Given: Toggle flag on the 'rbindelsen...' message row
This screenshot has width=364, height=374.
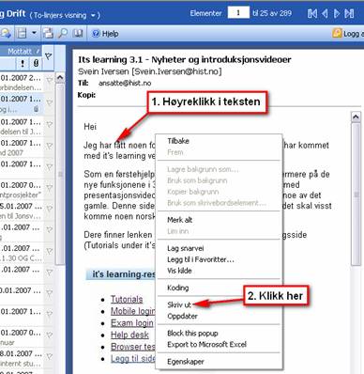Looking at the screenshot, I should (49, 80).
